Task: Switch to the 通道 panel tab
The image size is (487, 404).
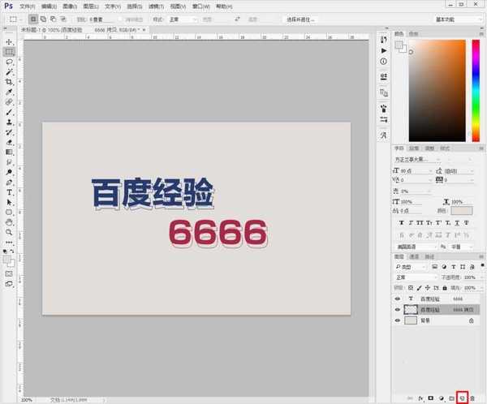Action: point(413,256)
